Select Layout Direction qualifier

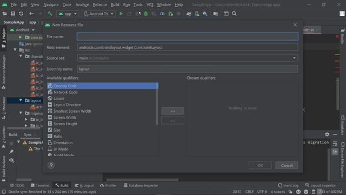(102, 105)
